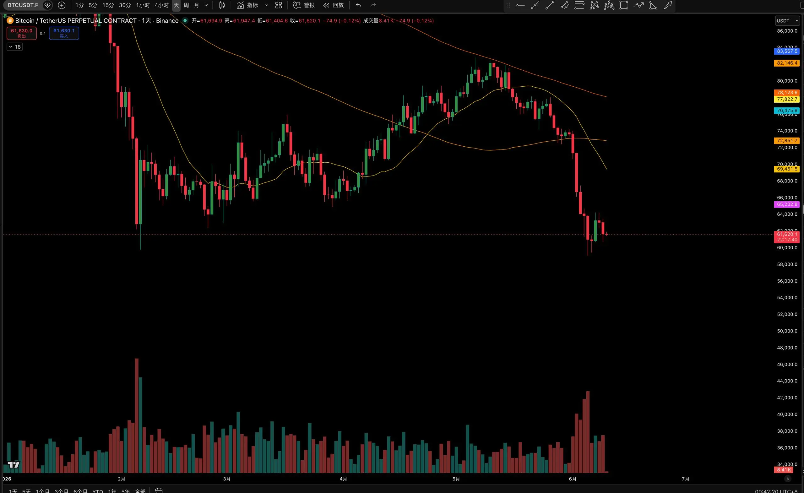Click the TradingView logo on the chart
This screenshot has height=493, width=804.
[14, 464]
